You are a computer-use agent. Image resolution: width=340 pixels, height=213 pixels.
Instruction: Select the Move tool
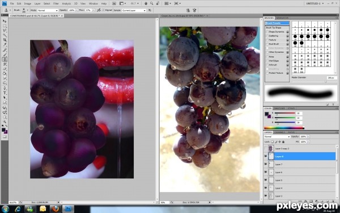(x=5, y=21)
